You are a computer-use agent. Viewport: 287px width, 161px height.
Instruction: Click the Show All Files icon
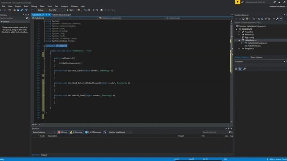(269, 19)
